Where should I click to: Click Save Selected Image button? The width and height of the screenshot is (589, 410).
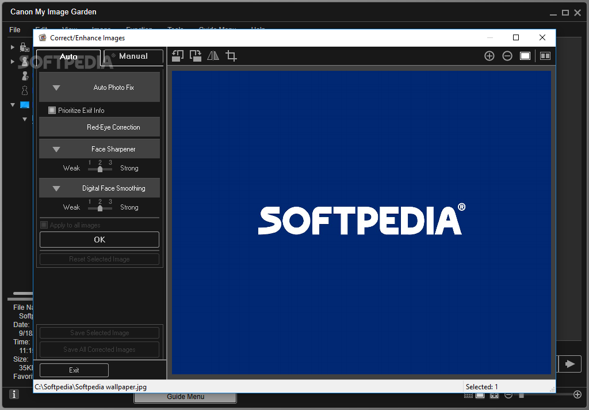[x=100, y=333]
